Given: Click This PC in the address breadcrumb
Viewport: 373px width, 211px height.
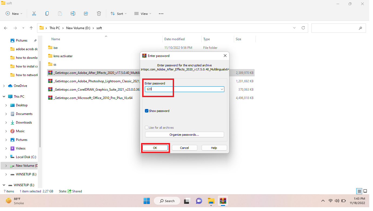Looking at the screenshot, I should tap(55, 28).
